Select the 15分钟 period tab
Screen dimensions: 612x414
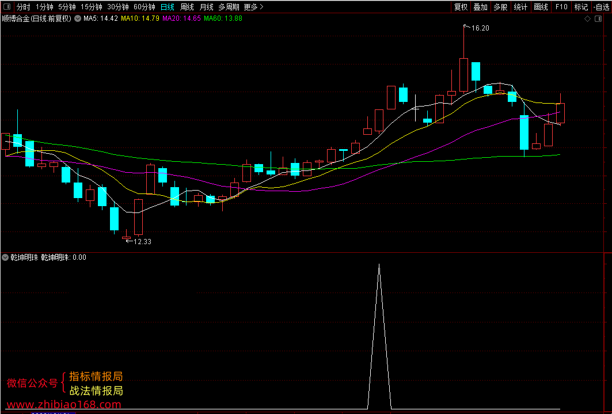92,7
